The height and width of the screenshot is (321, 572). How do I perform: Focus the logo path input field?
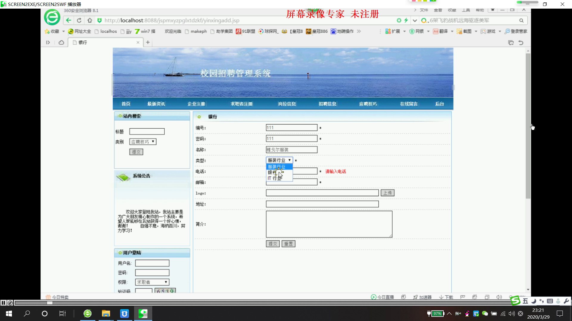(322, 193)
